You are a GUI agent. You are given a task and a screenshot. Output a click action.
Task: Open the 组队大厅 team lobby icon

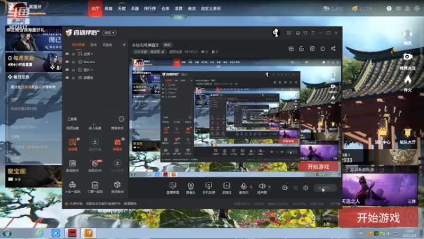[x=408, y=136]
